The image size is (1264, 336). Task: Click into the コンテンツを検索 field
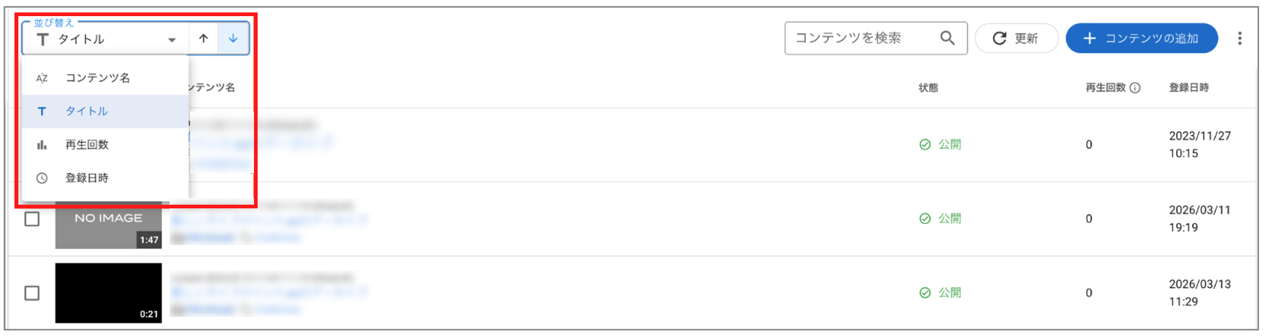pos(862,38)
